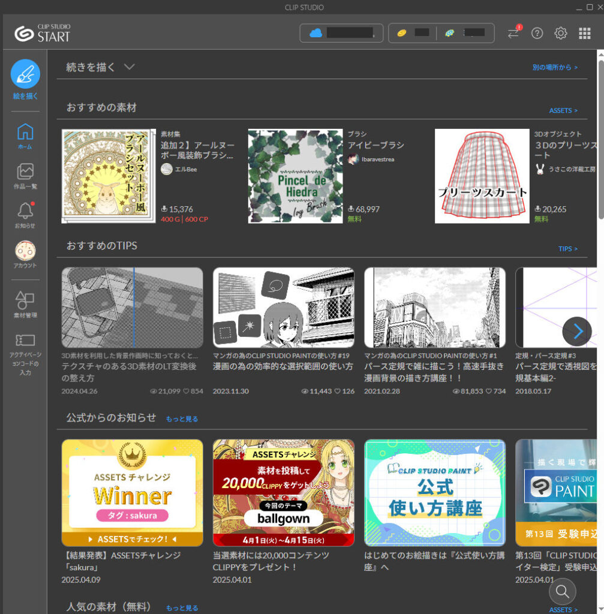Screen dimensions: 604x614
Task: Open the TIPS link beside おすすめのTIPS
Action: click(568, 249)
